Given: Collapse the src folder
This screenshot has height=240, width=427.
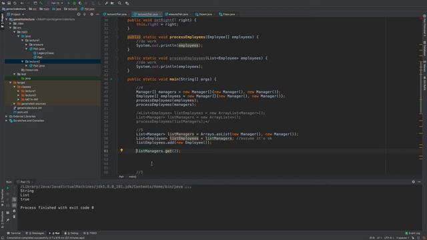Looking at the screenshot, I should click(11, 28).
